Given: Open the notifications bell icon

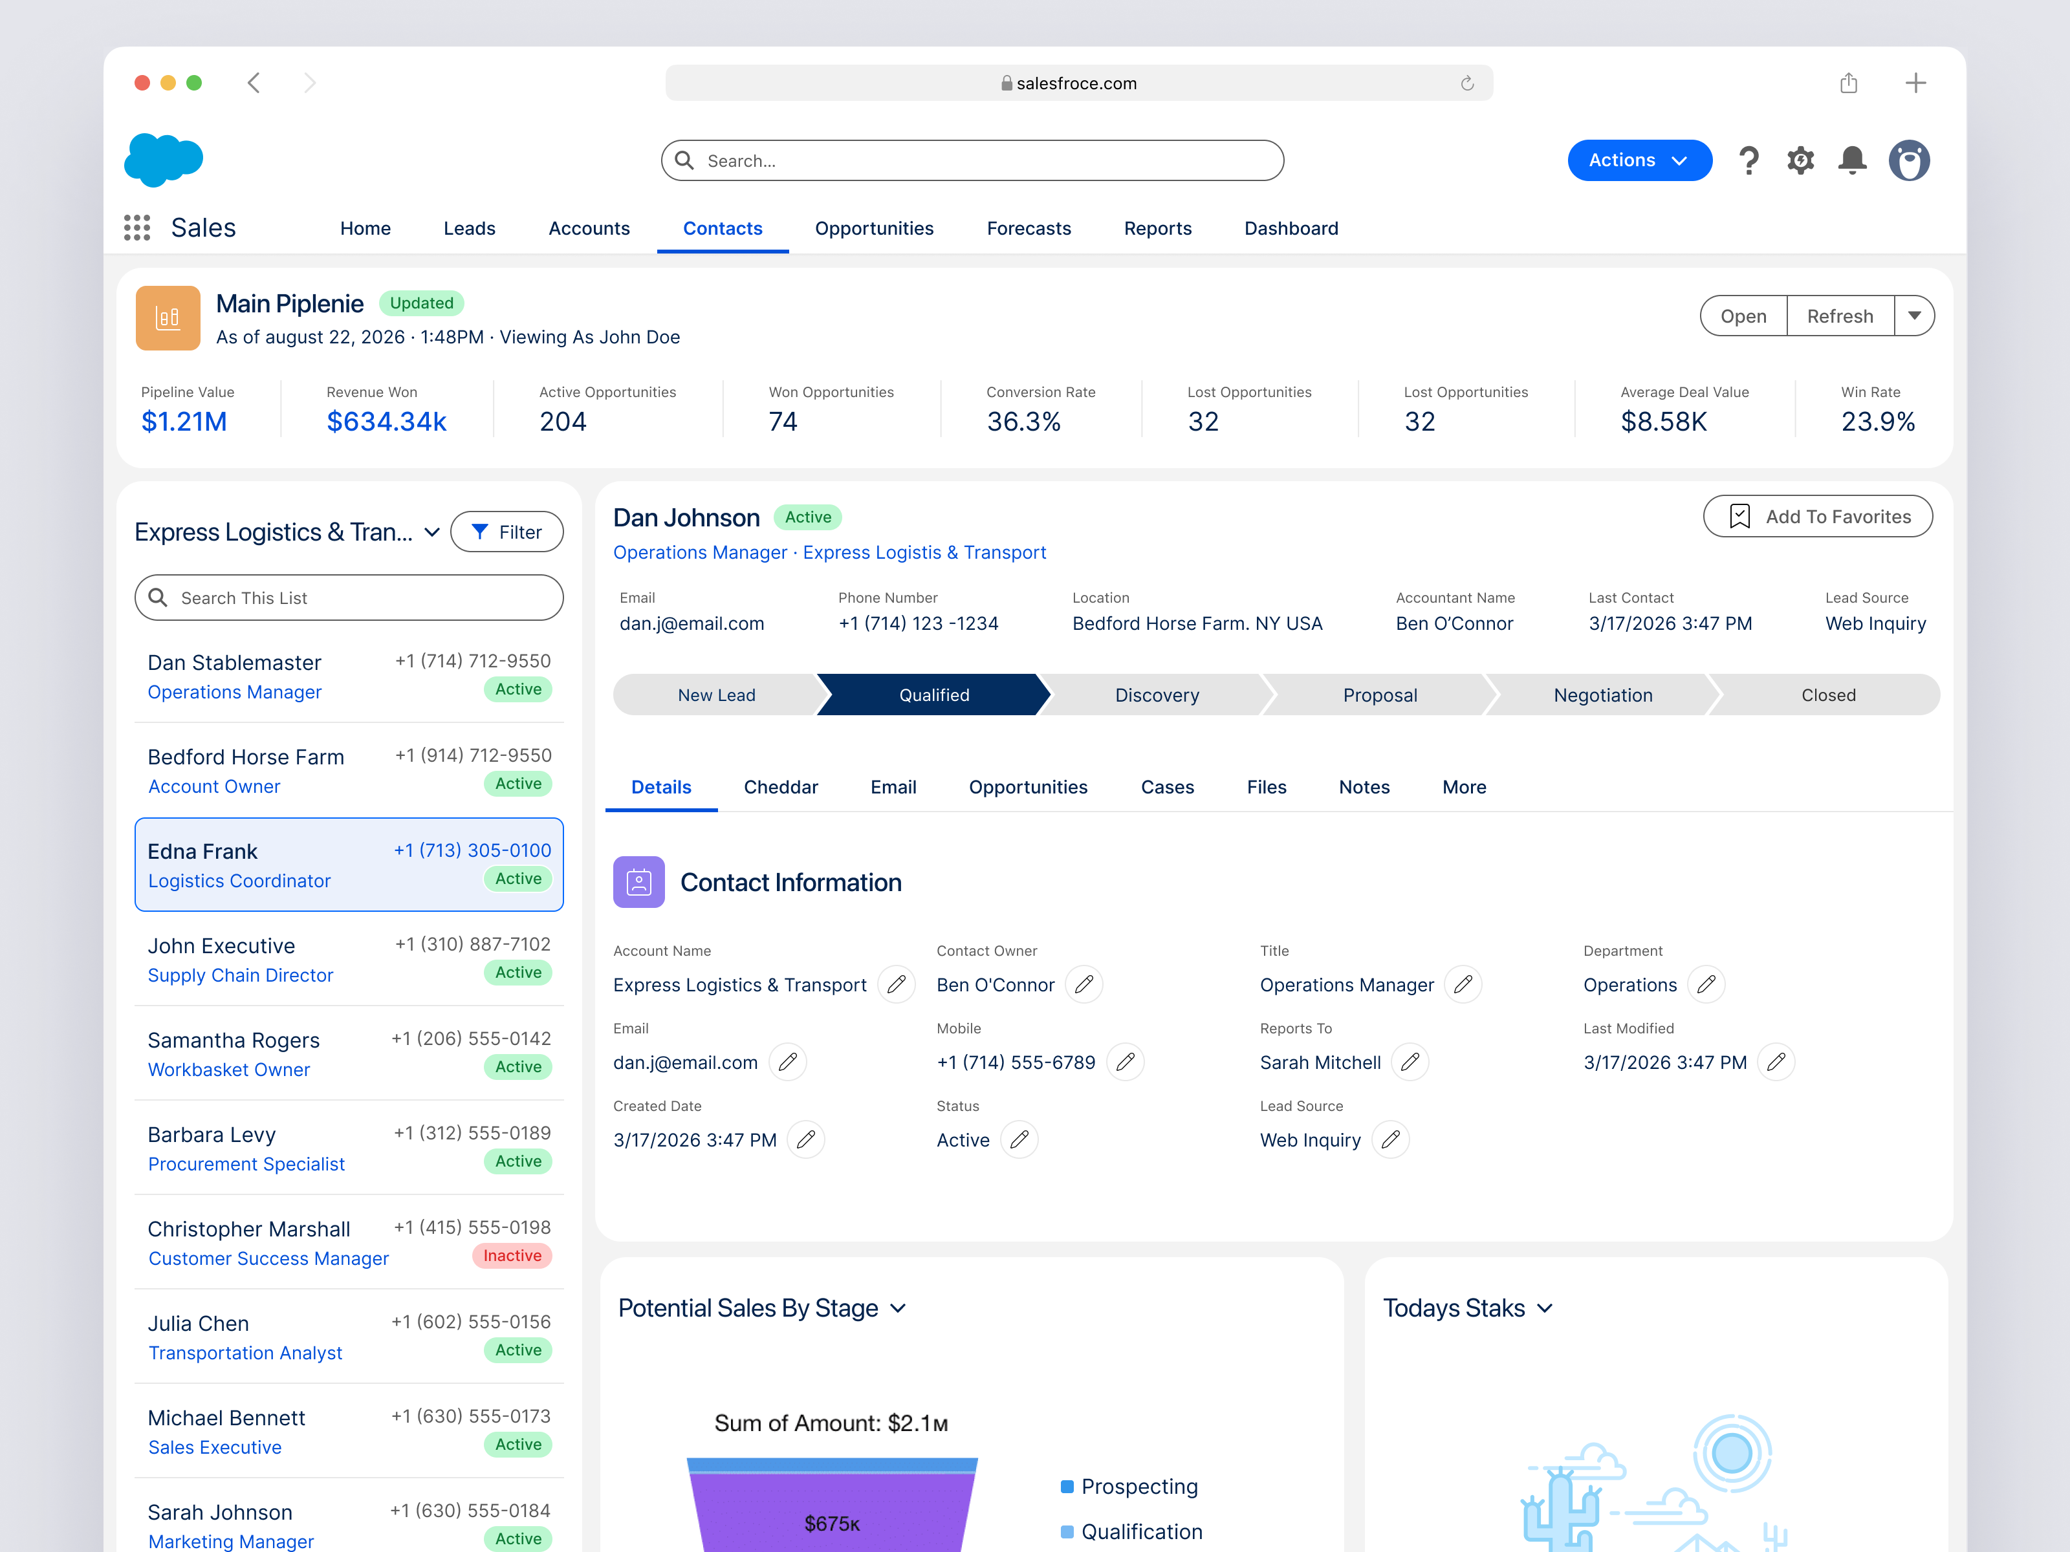Looking at the screenshot, I should (1852, 160).
